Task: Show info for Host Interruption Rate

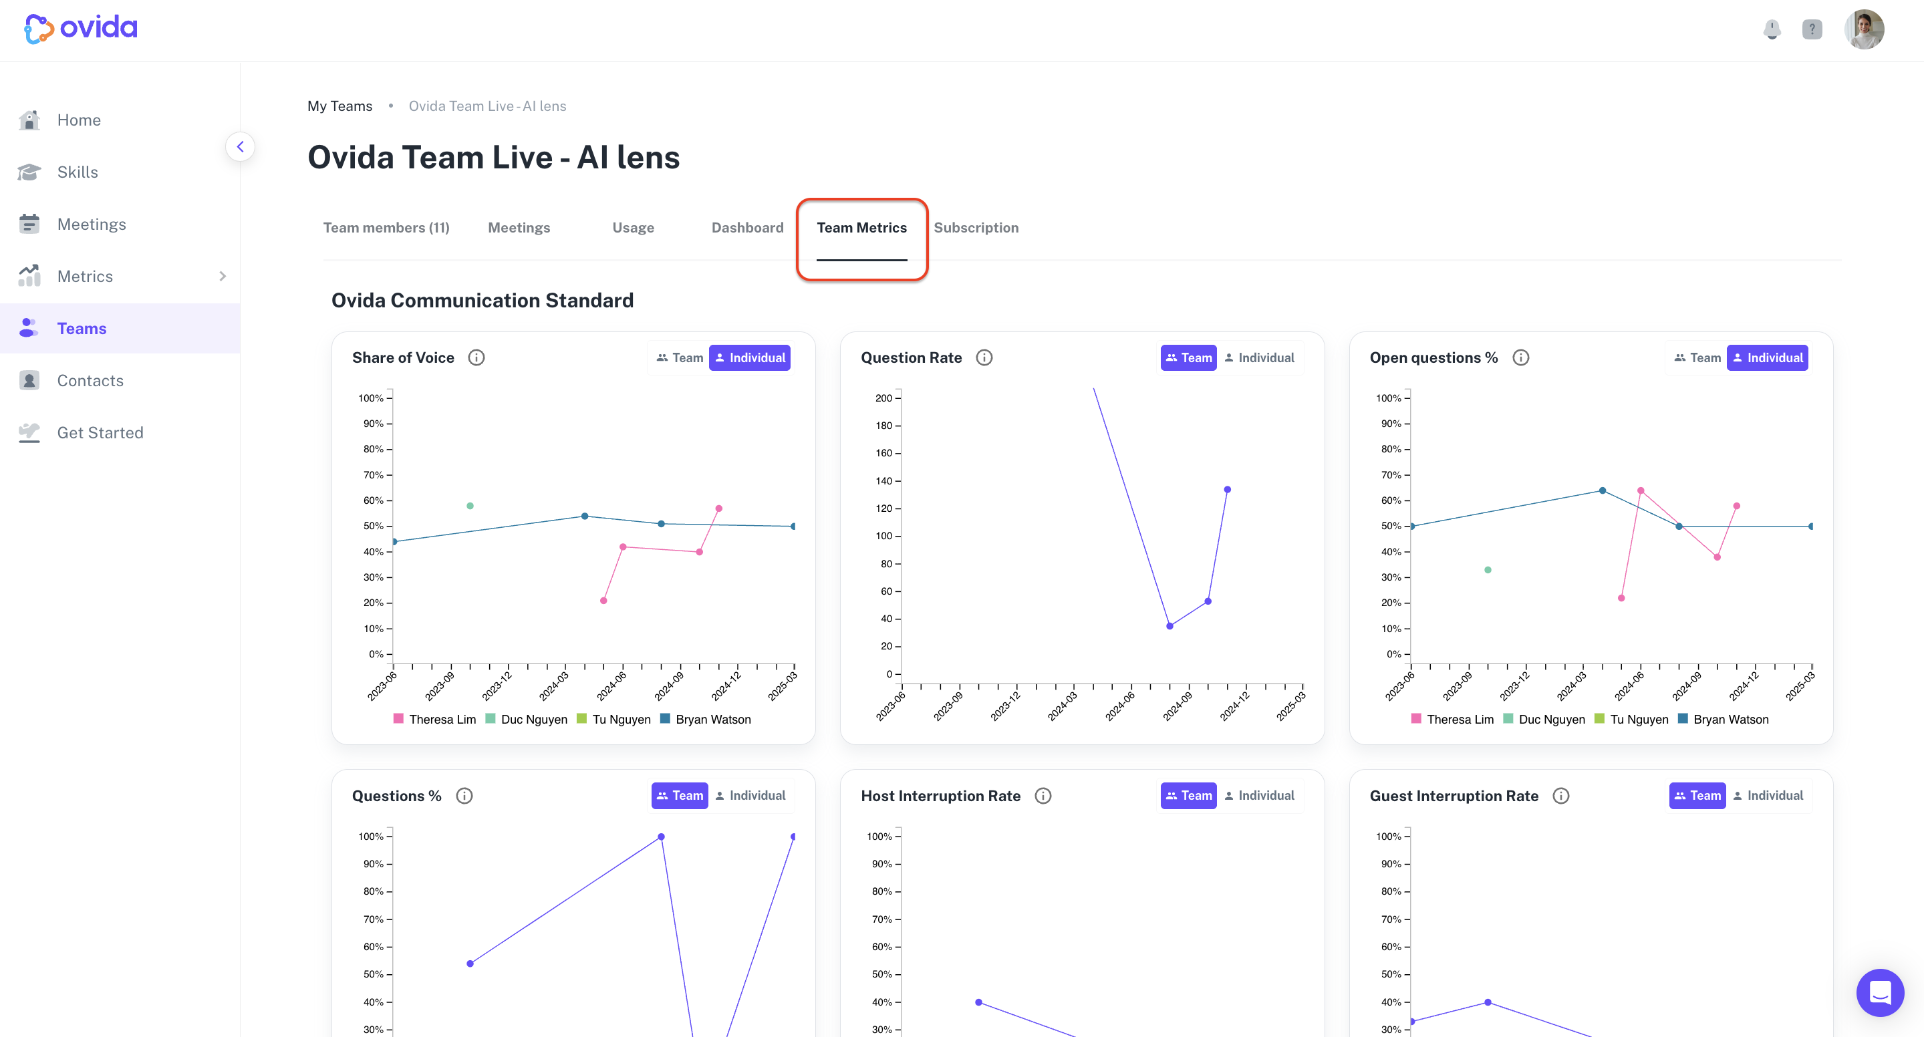Action: coord(1043,796)
